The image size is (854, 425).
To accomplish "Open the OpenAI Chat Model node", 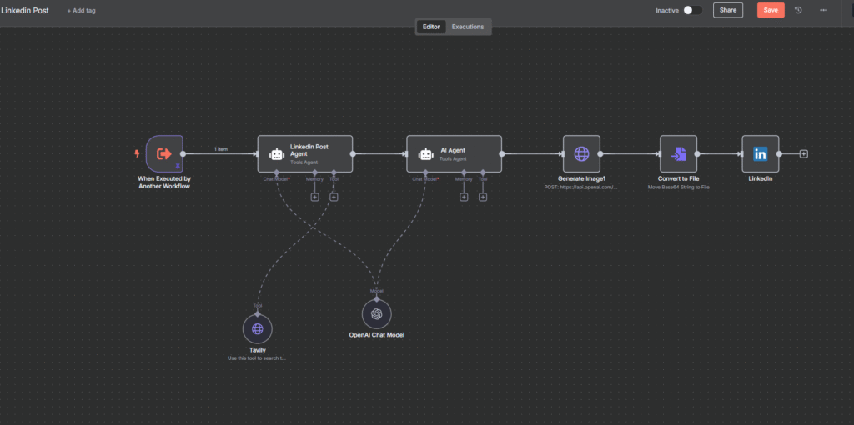I will [x=376, y=313].
